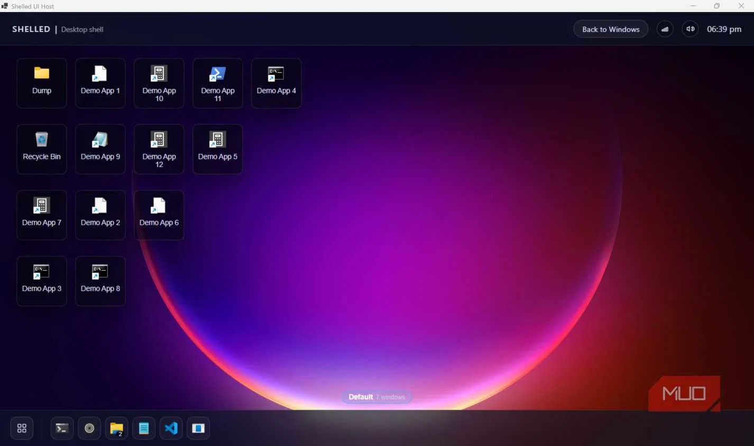
Task: Click the 06:39 pm clock
Action: [x=724, y=29]
